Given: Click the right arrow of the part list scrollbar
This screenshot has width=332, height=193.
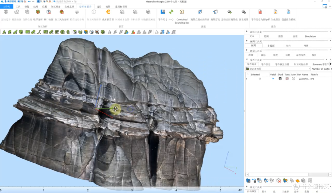Looking at the screenshot, I should 330,174.
